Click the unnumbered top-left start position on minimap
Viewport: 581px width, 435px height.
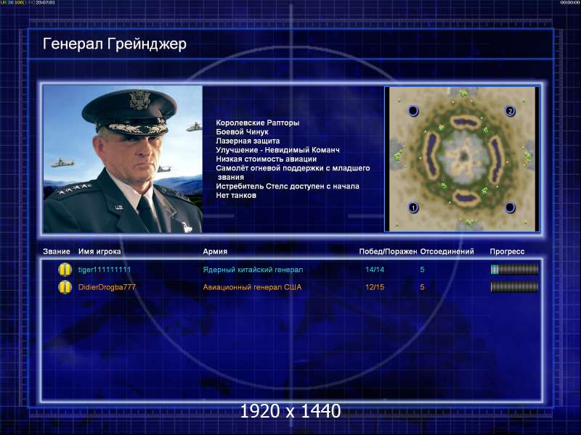point(413,111)
